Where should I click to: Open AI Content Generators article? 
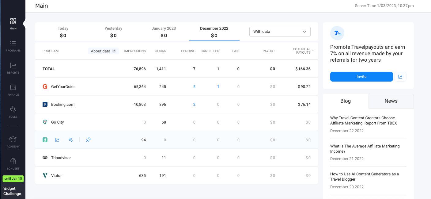pos(365,177)
